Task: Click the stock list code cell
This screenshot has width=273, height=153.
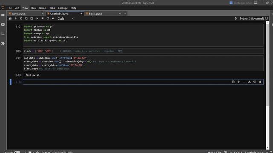Action: tap(143, 51)
